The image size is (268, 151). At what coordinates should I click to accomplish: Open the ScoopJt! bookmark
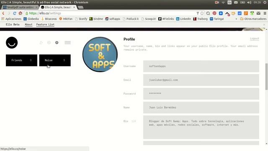pyautogui.click(x=149, y=19)
